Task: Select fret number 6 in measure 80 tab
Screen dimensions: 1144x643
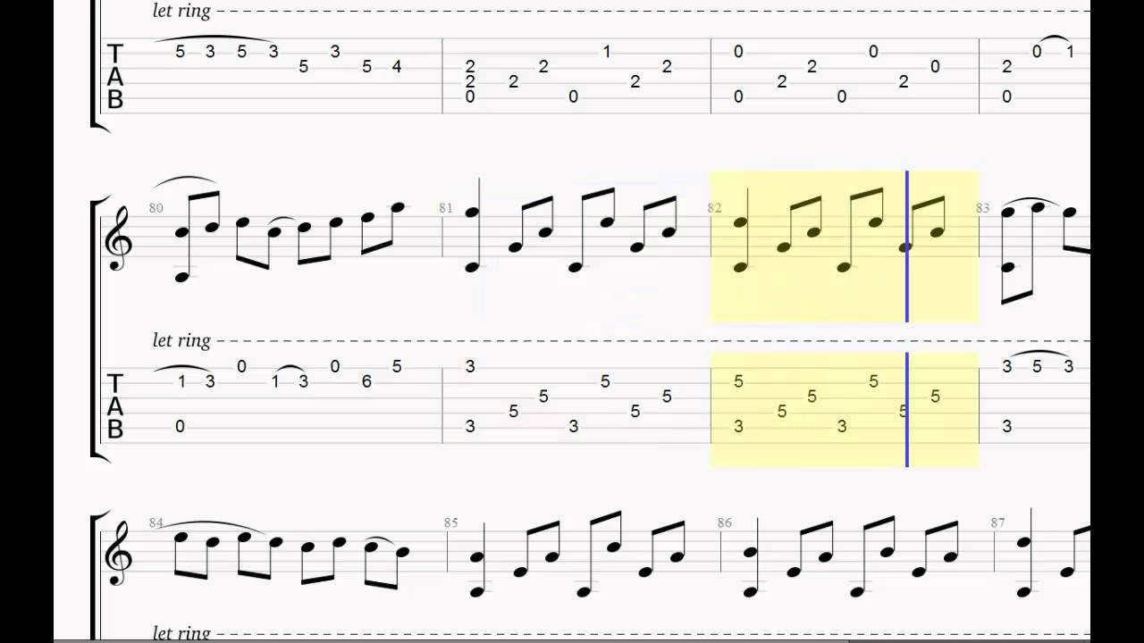Action: click(366, 381)
